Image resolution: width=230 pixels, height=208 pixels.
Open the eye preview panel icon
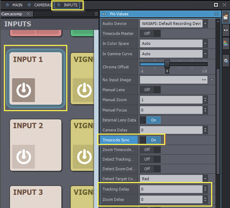[x=226, y=30]
